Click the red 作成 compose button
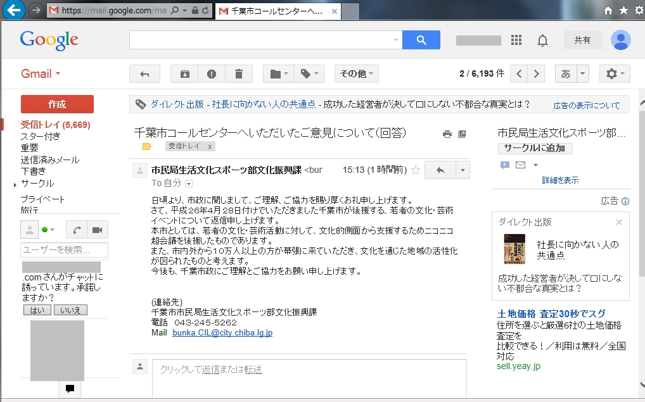 click(x=57, y=104)
